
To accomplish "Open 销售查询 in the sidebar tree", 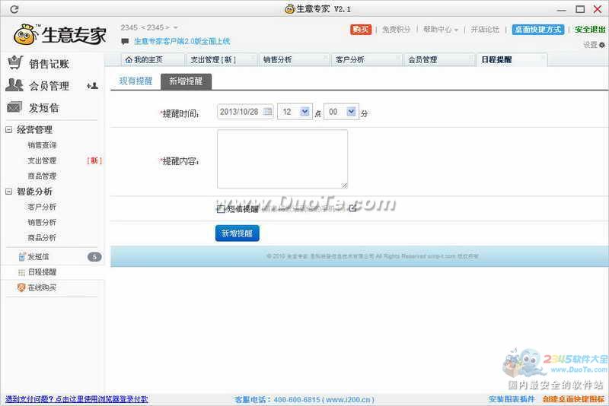I will 42,145.
